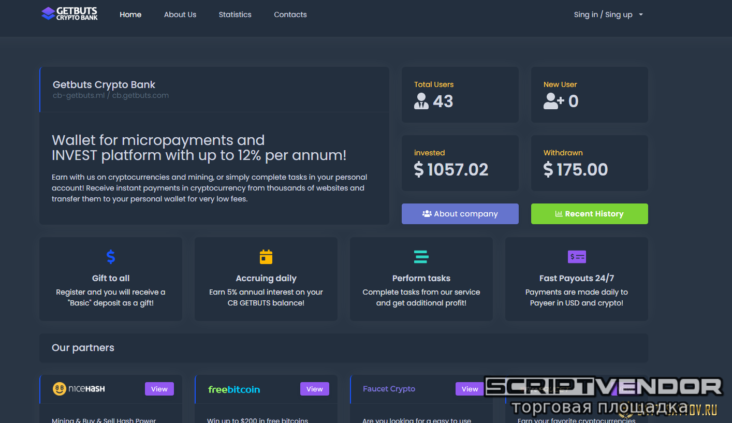Open the Home menu item
732x423 pixels.
coord(130,14)
